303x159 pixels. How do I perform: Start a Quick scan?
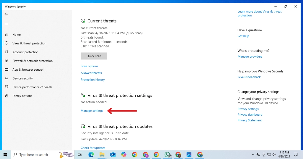pyautogui.click(x=94, y=56)
